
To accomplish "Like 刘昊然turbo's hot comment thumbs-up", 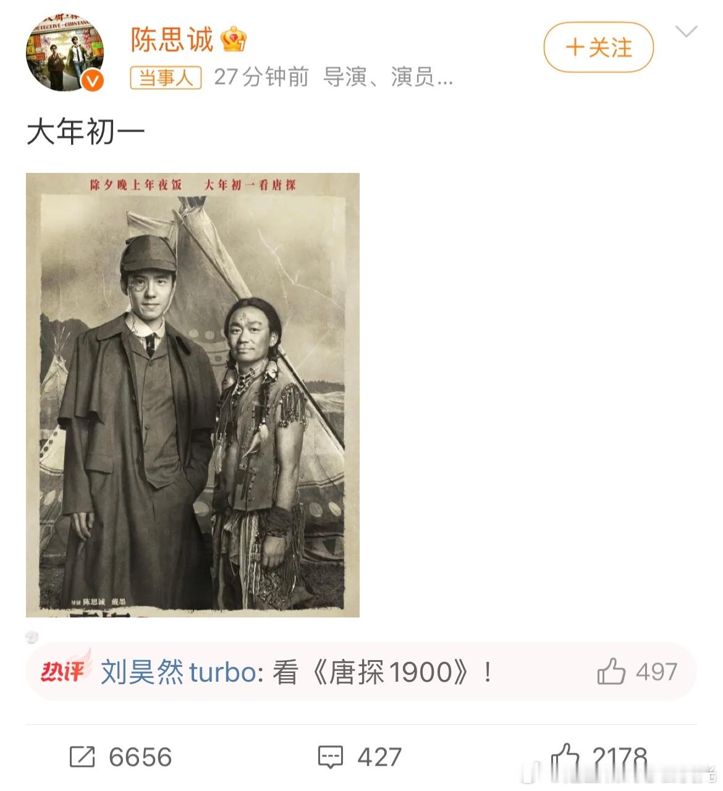I will click(x=611, y=671).
